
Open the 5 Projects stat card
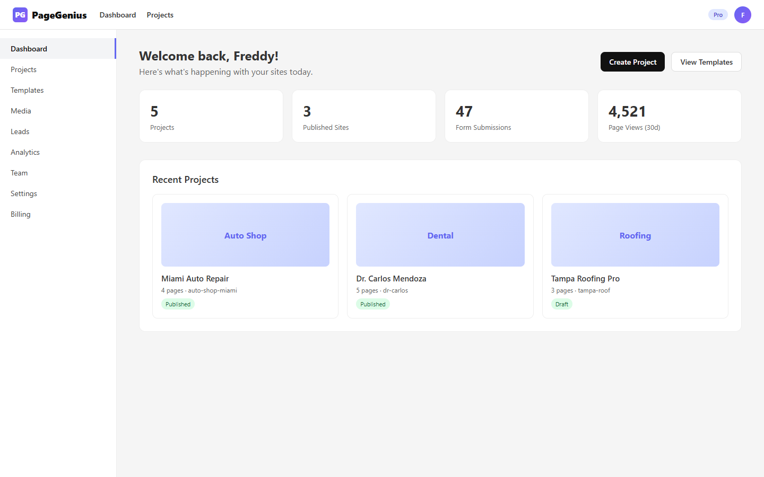[211, 116]
